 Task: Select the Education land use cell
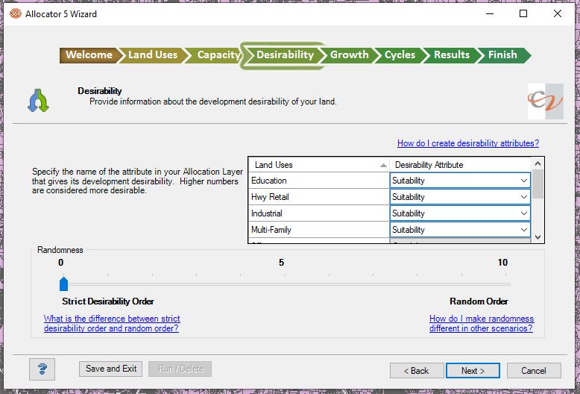pos(319,181)
